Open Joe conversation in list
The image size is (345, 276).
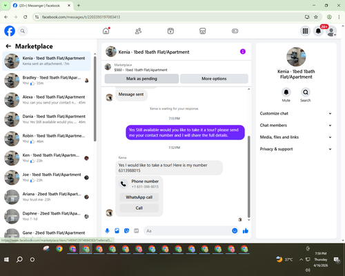click(46, 177)
